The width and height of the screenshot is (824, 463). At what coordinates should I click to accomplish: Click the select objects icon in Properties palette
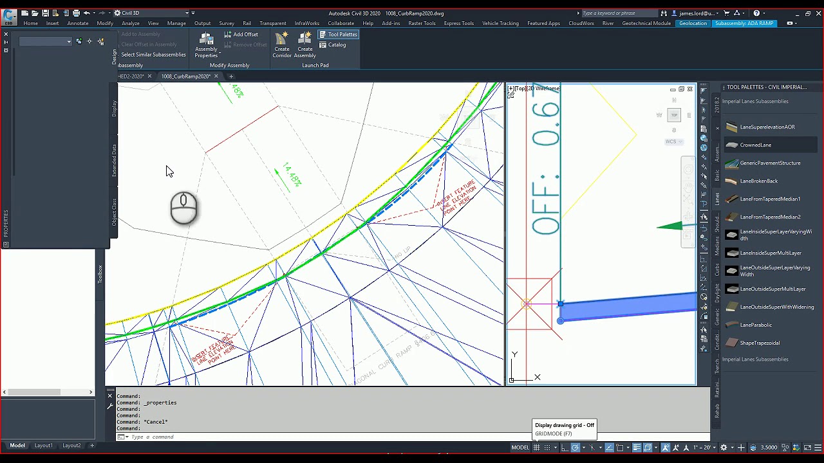pos(89,41)
